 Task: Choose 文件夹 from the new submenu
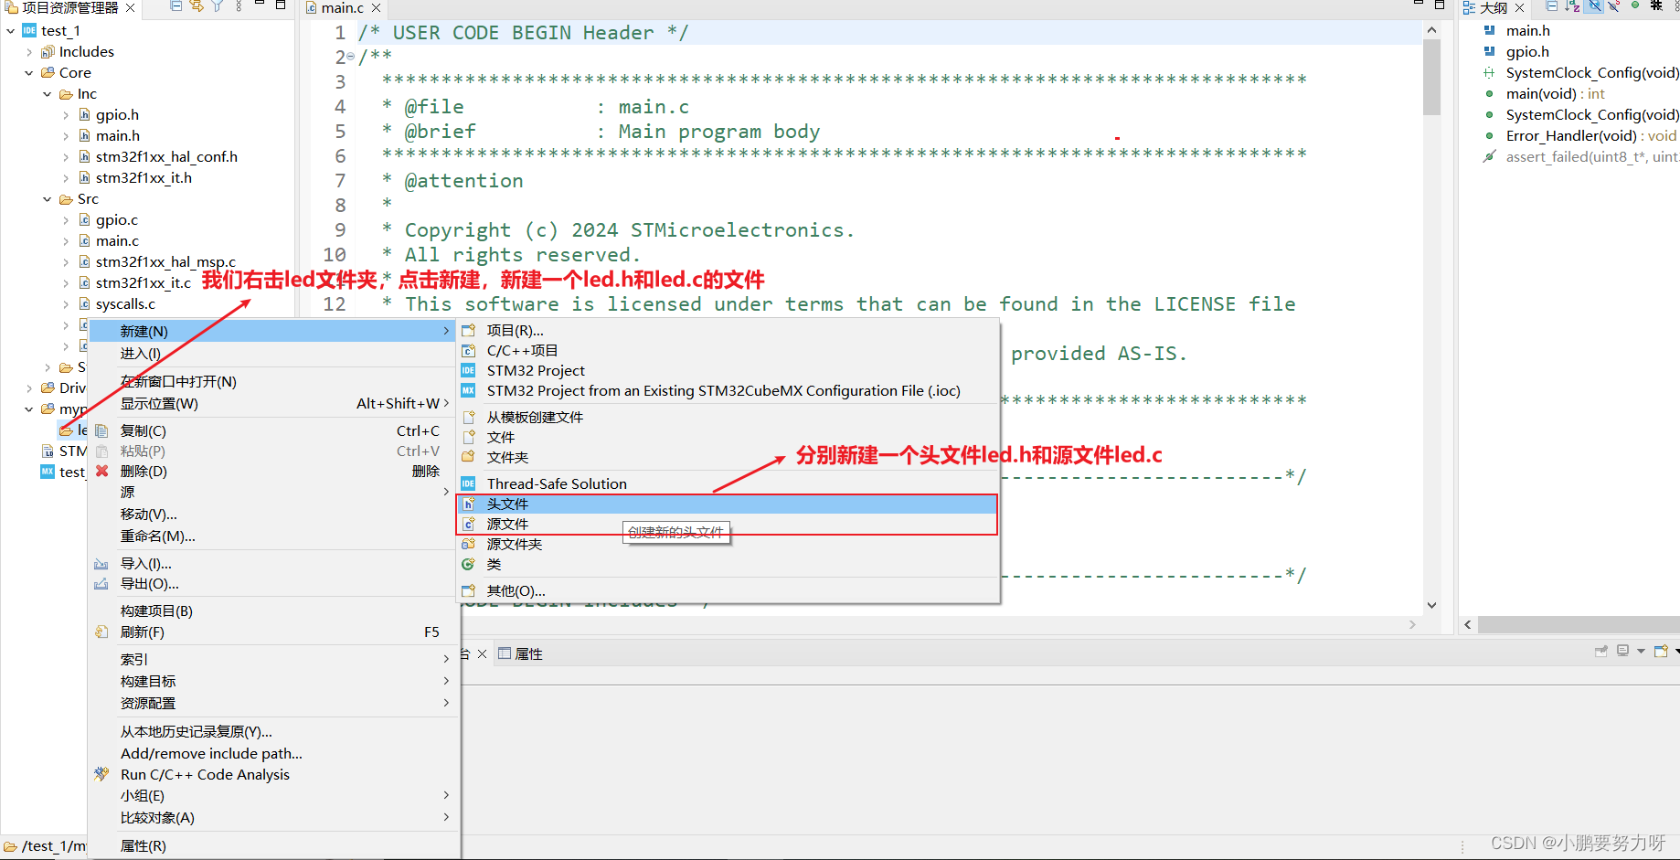tap(727, 457)
